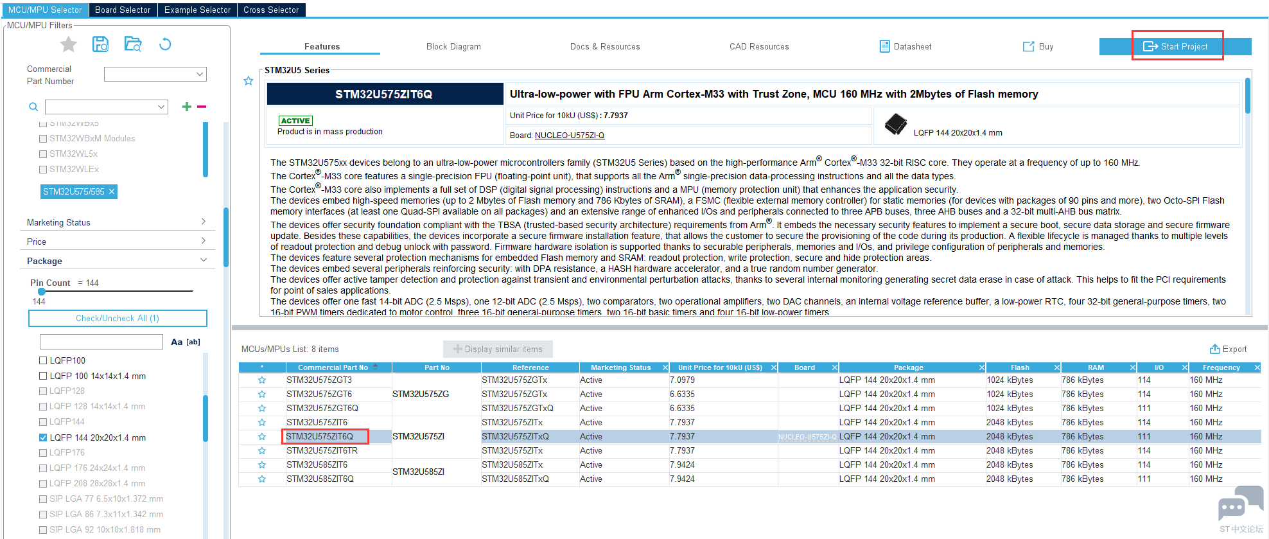Close the Flash column

[x=1057, y=367]
